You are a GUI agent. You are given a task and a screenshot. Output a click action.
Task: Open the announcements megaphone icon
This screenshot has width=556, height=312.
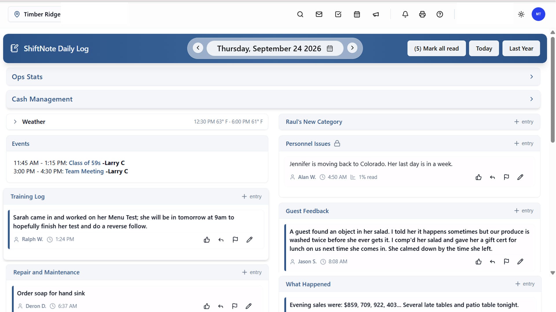pos(376,14)
